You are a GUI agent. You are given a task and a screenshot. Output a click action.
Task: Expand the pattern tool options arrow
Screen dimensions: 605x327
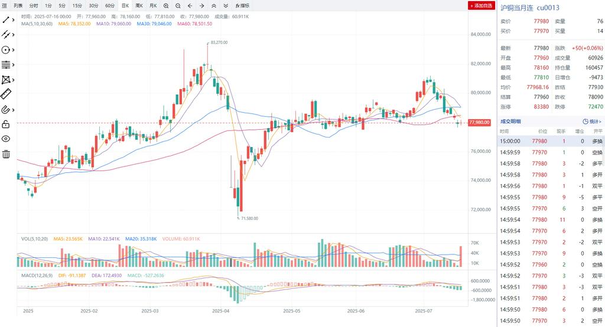13,80
